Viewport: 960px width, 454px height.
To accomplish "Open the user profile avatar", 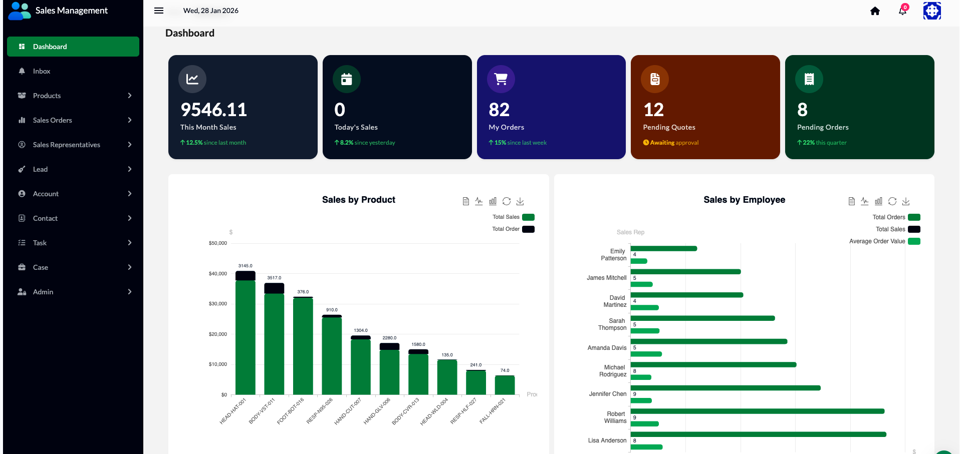I will pyautogui.click(x=931, y=11).
